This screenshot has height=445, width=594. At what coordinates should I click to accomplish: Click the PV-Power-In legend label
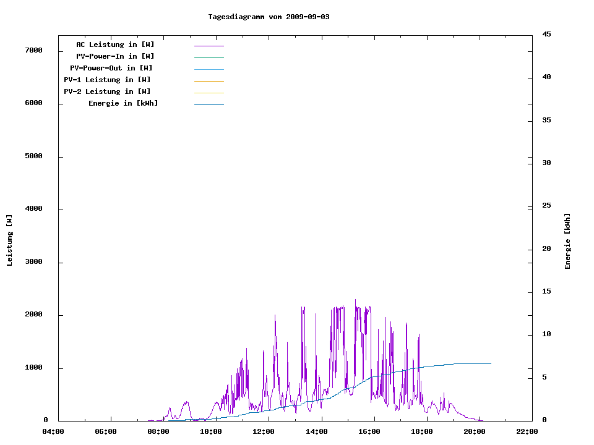(x=115, y=56)
